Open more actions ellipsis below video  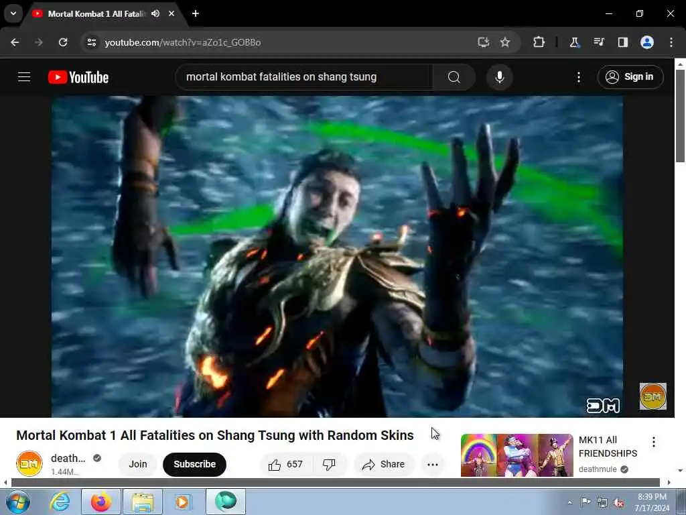tap(433, 464)
